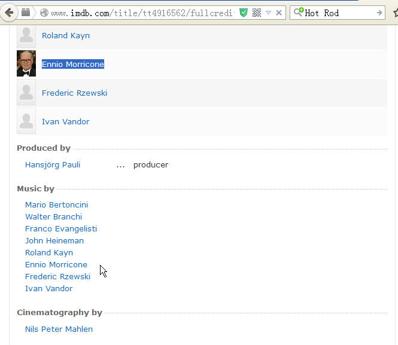
Task: Click the 'Produced by' section heading
Action: coord(44,148)
